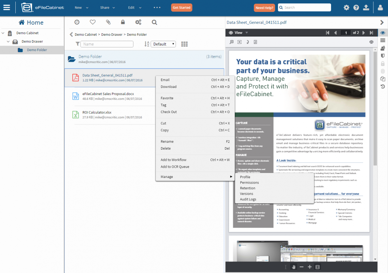Click Demo Drawer in the breadcrumb
Viewport: 388px width, 273px height.
coord(112,34)
